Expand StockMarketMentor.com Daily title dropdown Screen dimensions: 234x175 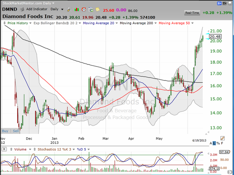coord(53,3)
